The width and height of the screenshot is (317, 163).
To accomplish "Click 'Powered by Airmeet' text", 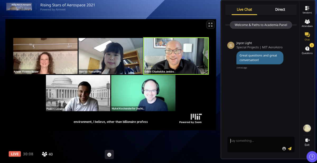I will pos(53,9).
